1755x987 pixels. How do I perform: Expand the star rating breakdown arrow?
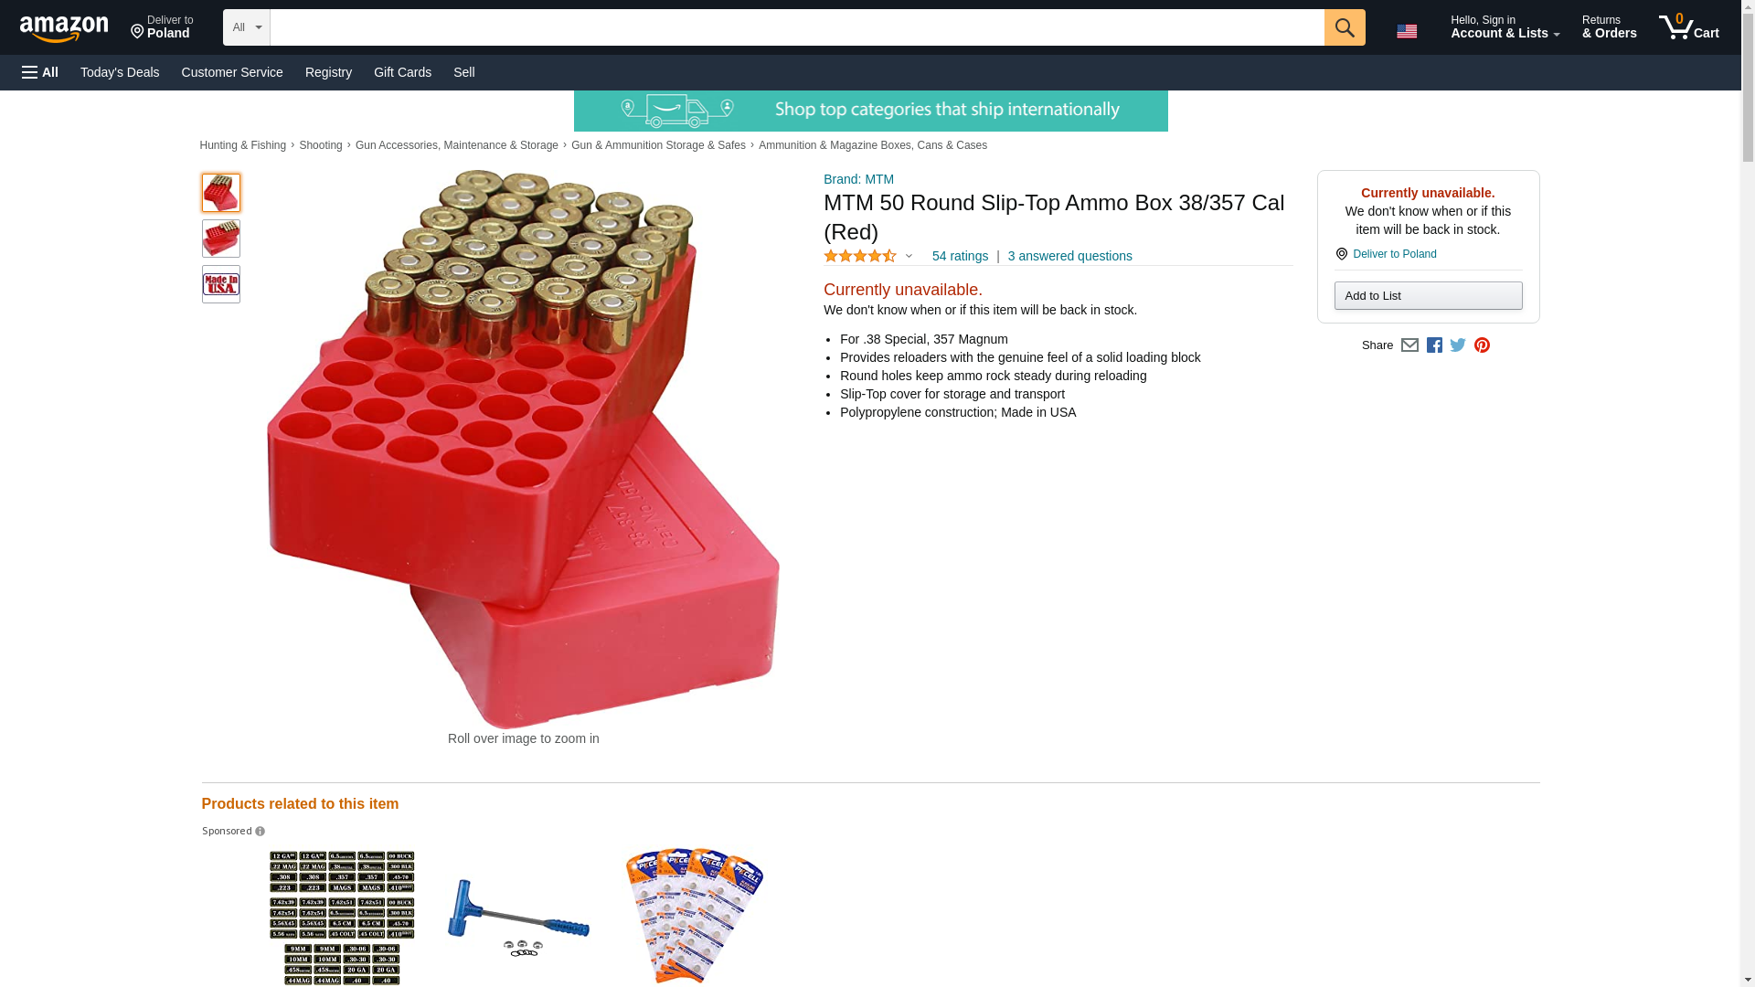click(909, 257)
